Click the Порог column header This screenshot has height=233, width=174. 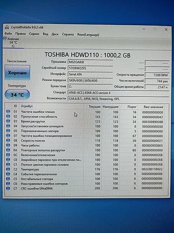pos(132,107)
